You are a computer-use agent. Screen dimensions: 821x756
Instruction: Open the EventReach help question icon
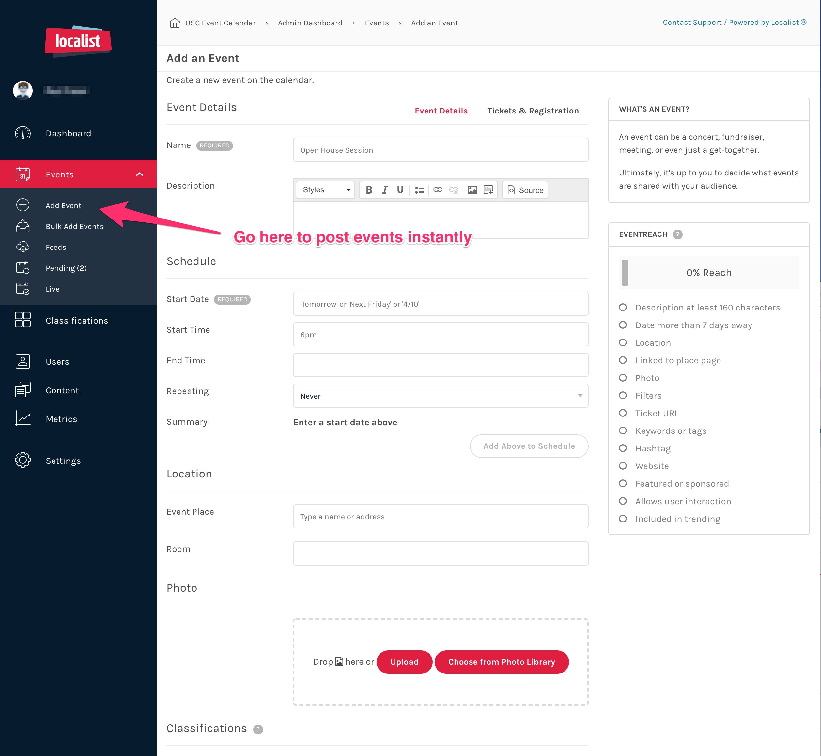click(x=677, y=234)
